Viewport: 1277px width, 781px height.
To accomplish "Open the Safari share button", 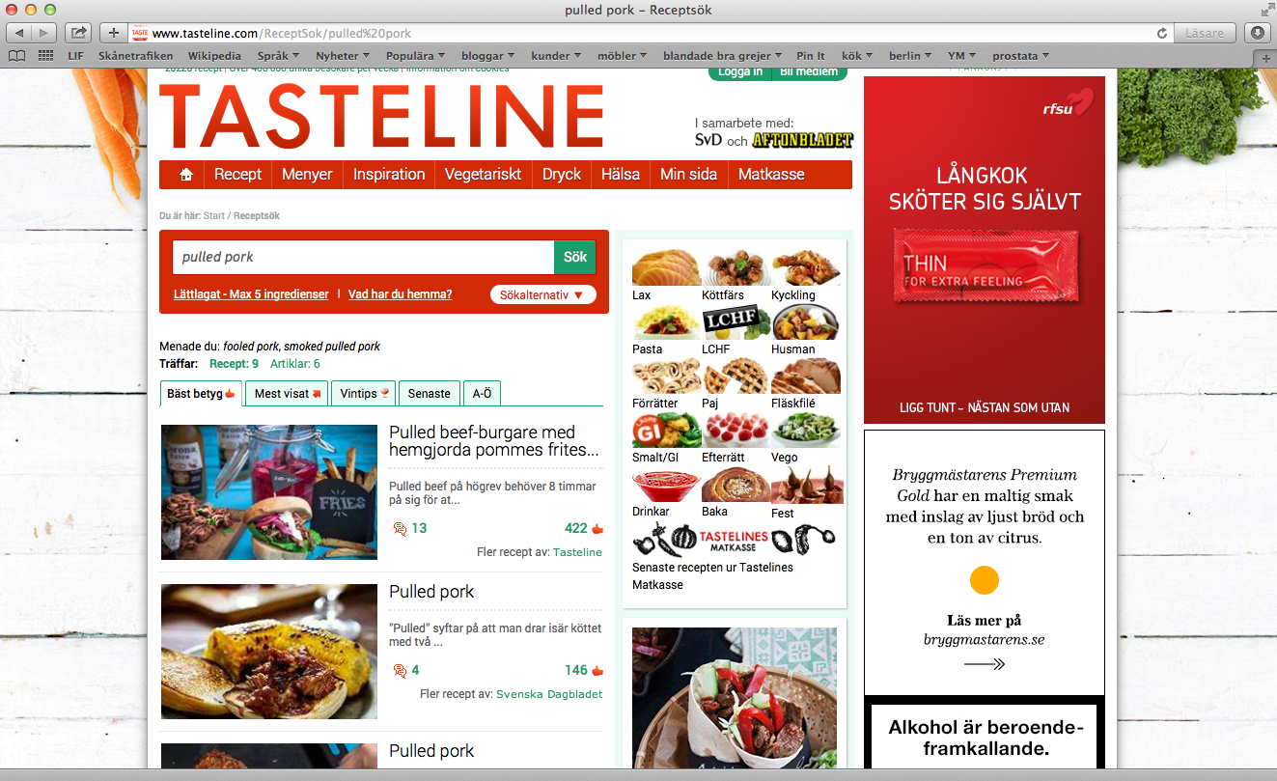I will (x=79, y=33).
